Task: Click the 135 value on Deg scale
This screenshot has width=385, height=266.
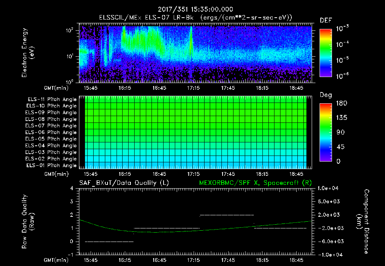Action: tap(341, 118)
